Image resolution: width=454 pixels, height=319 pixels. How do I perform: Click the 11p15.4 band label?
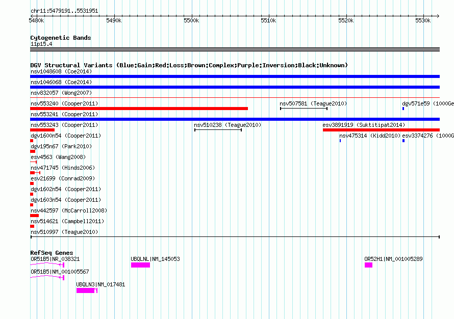pos(41,44)
